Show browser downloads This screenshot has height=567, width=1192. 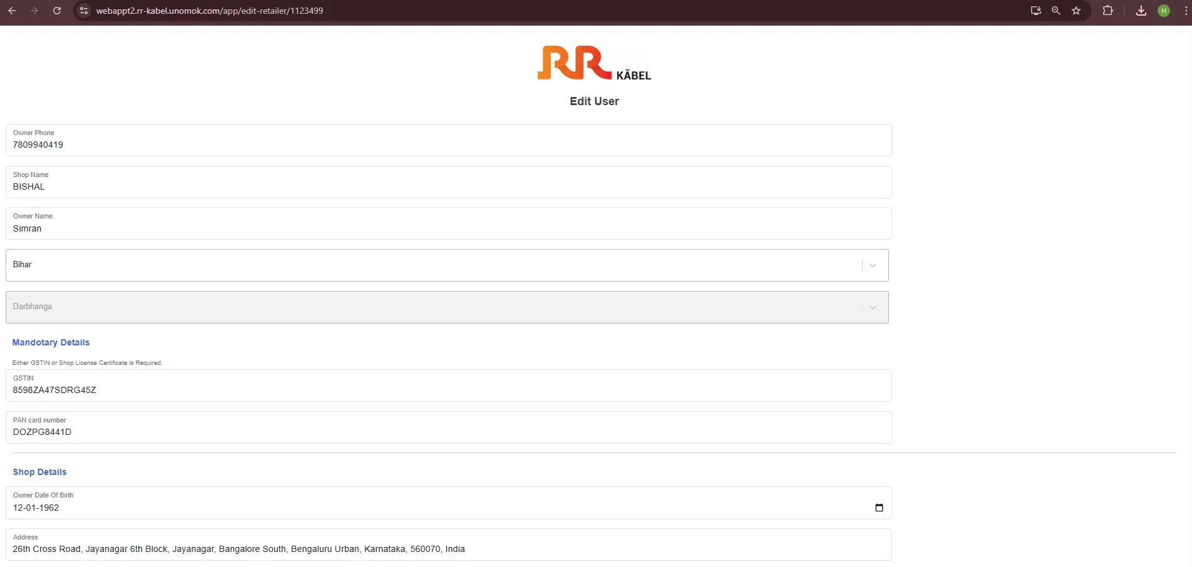point(1141,11)
